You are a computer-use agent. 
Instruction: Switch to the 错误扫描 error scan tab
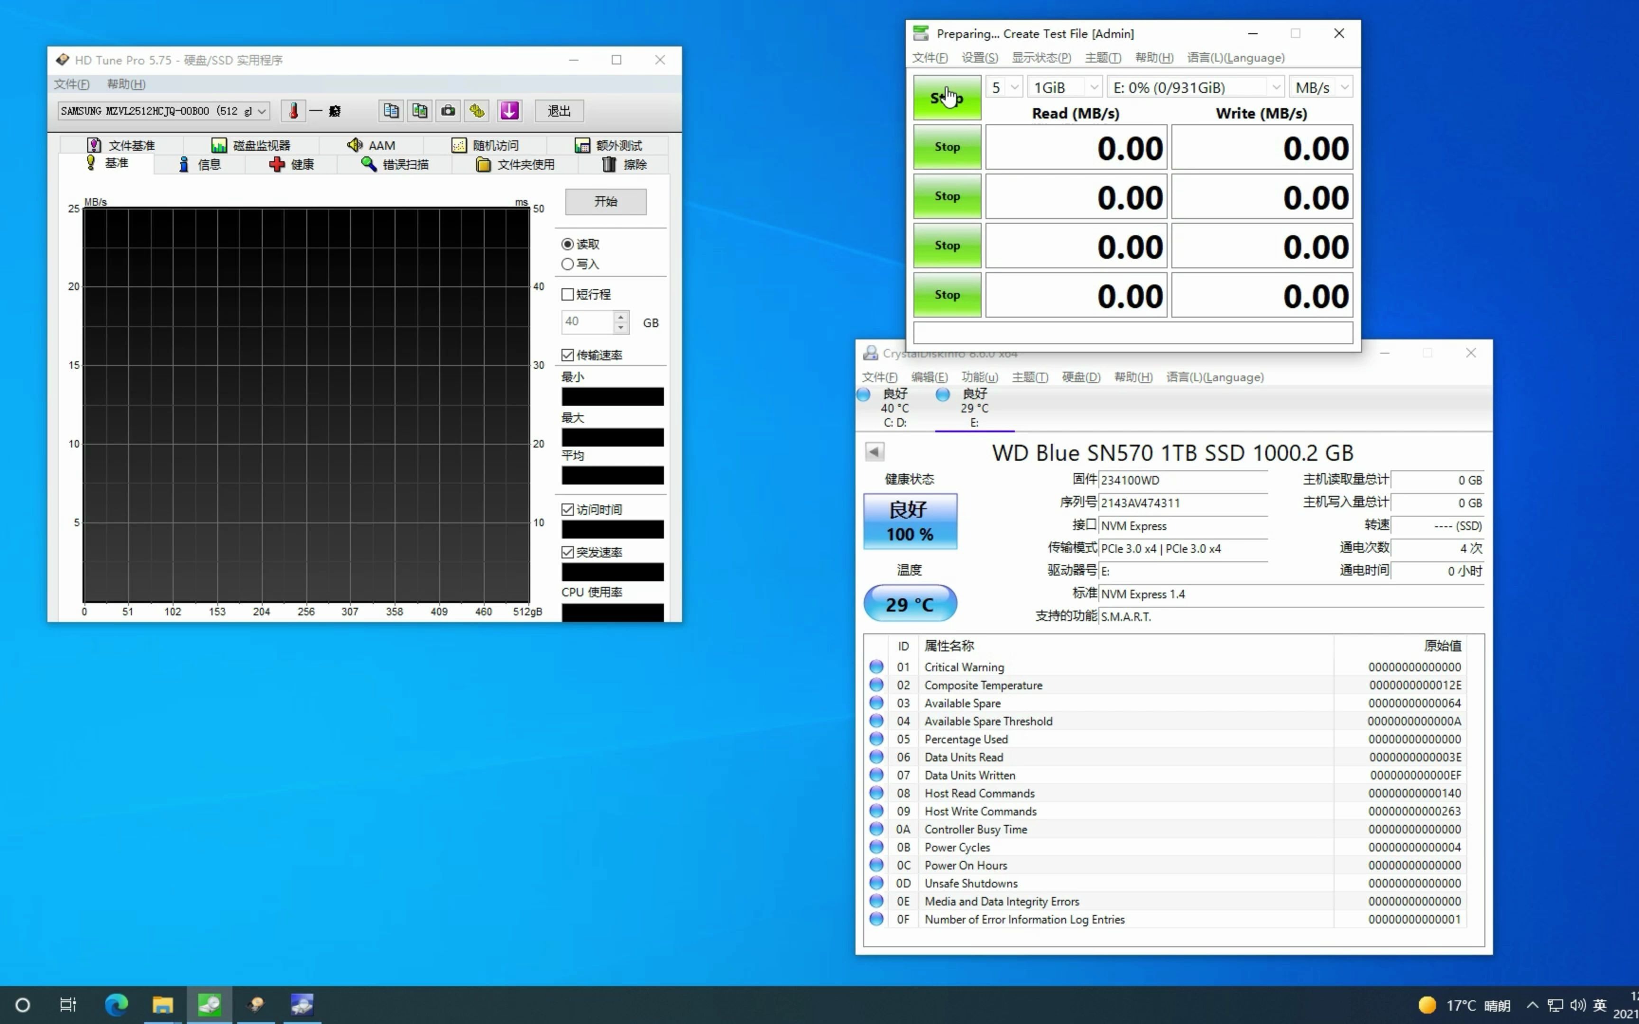tap(395, 165)
